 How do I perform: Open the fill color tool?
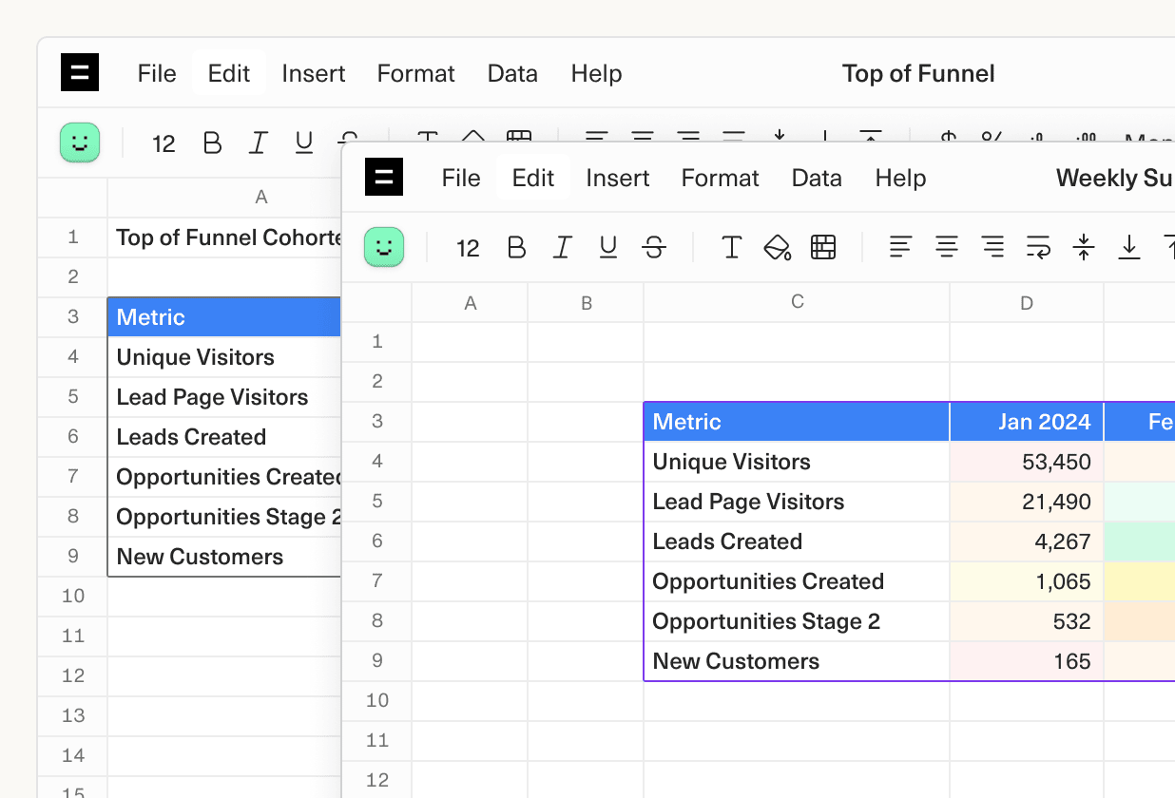[777, 247]
